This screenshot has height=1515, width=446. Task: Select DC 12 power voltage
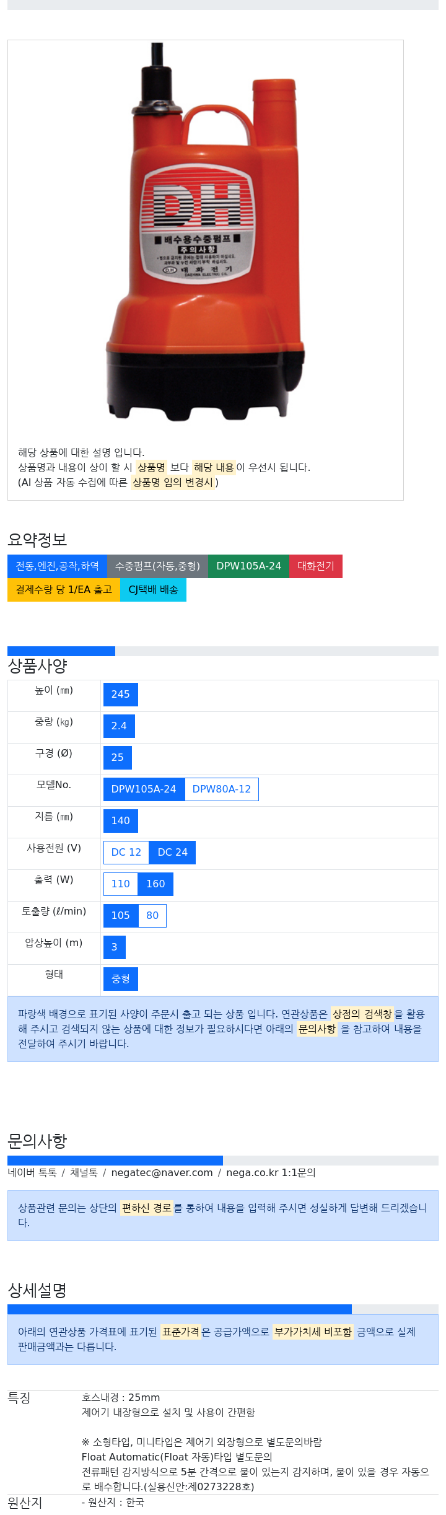(x=126, y=853)
